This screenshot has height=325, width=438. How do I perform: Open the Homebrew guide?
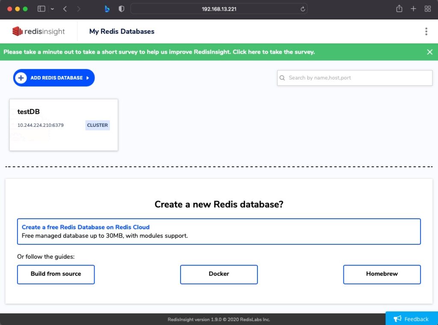pos(382,274)
